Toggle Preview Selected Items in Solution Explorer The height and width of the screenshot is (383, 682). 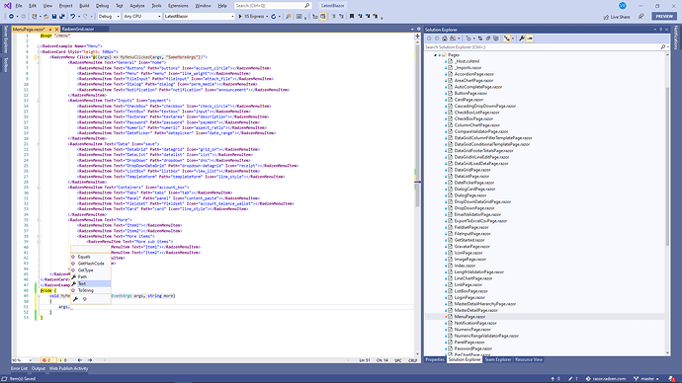530,38
